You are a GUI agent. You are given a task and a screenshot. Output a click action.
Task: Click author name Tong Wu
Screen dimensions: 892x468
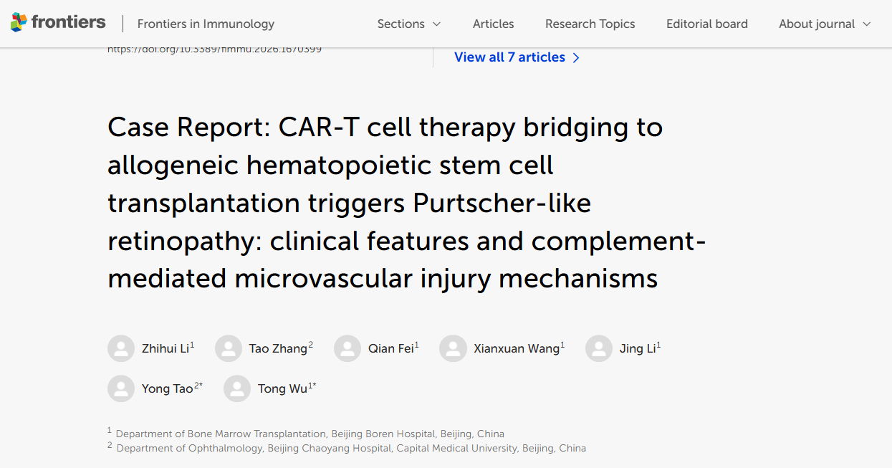pos(282,389)
